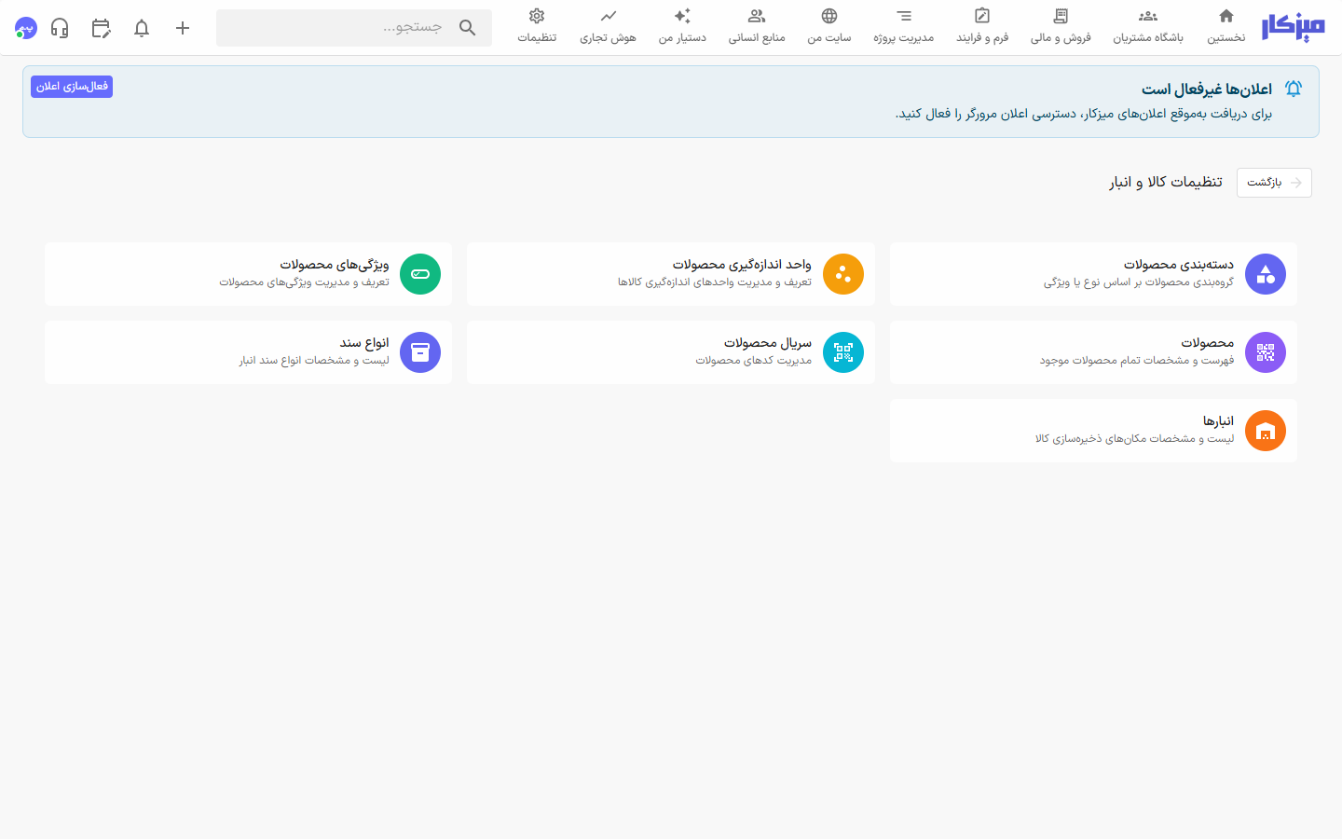
Task: Click the plus add-new icon
Action: tap(183, 28)
